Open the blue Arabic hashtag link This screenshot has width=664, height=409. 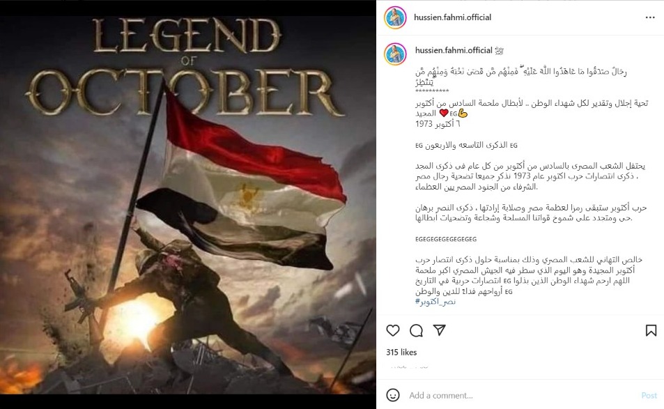[x=435, y=302]
